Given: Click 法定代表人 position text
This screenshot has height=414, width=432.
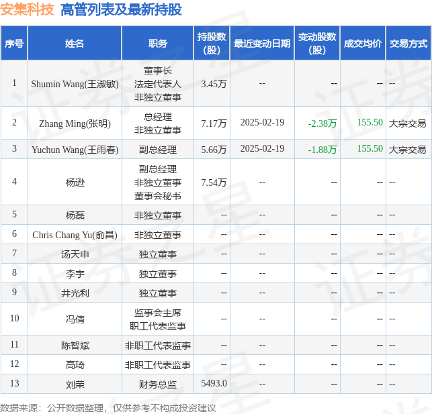Looking at the screenshot, I should pyautogui.click(x=158, y=84).
